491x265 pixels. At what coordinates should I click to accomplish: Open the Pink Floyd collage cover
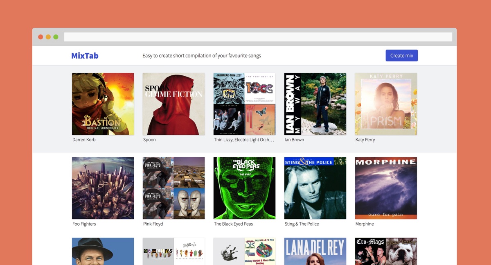[x=174, y=188]
